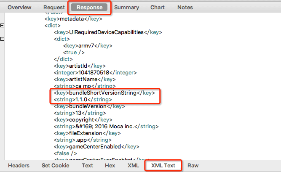
Task: Select the XML Text view tab
Action: pyautogui.click(x=163, y=166)
